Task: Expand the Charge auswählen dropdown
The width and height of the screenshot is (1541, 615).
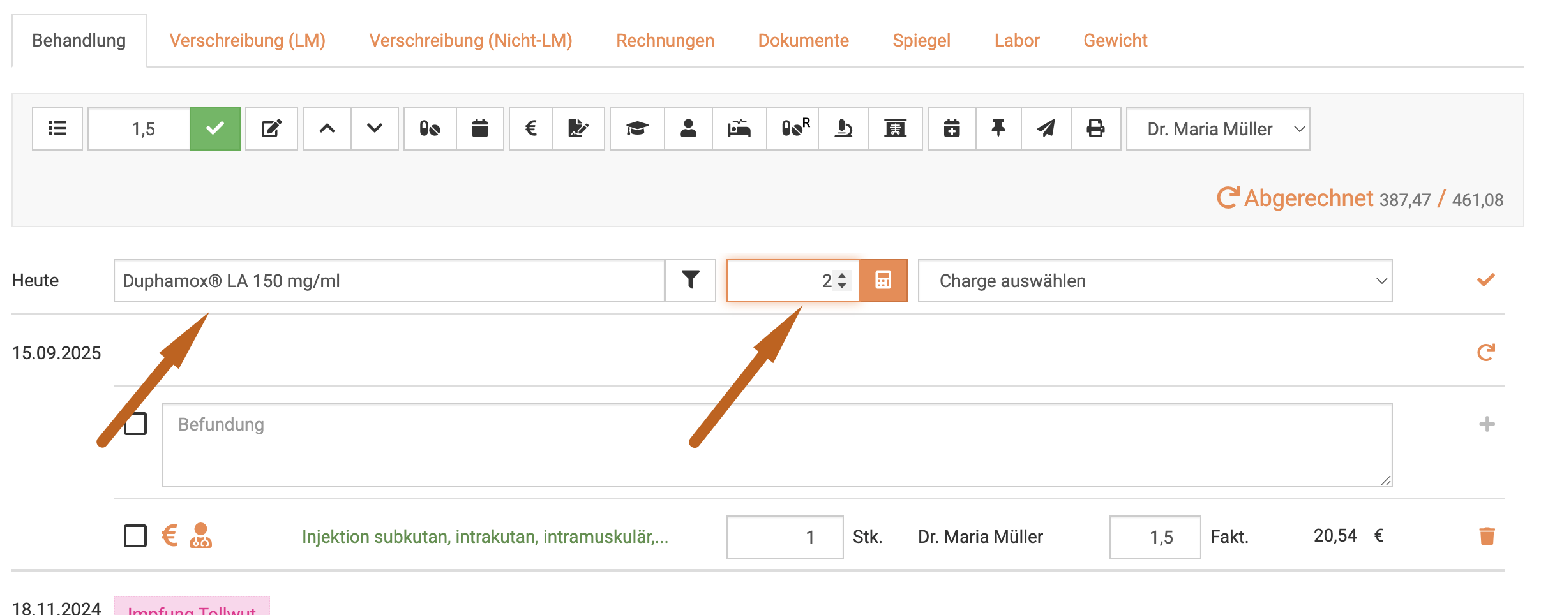Action: 1154,281
